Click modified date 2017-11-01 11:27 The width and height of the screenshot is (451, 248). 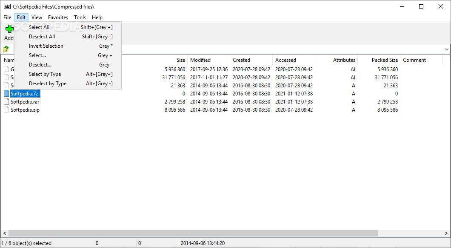point(209,77)
